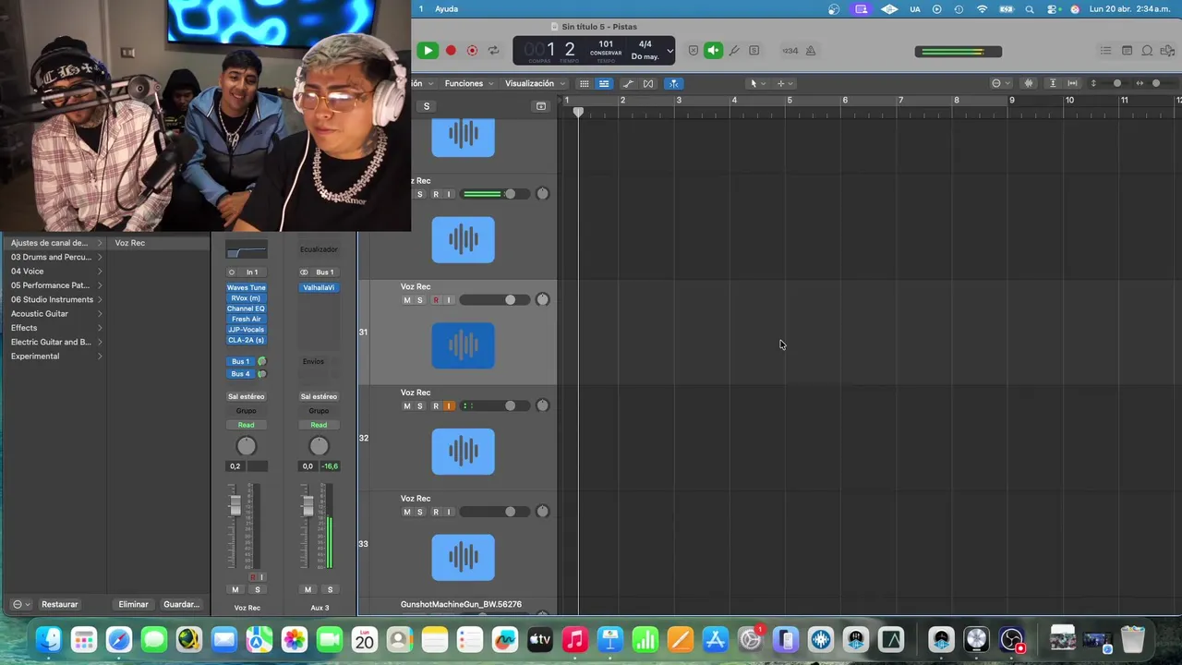The width and height of the screenshot is (1182, 665).
Task: Start playback with the green Play button
Action: click(427, 51)
